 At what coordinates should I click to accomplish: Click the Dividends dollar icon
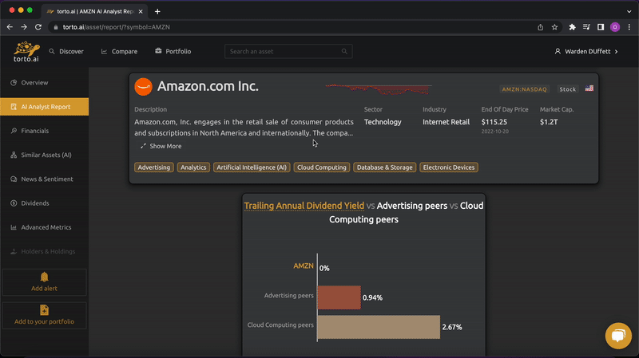[14, 203]
